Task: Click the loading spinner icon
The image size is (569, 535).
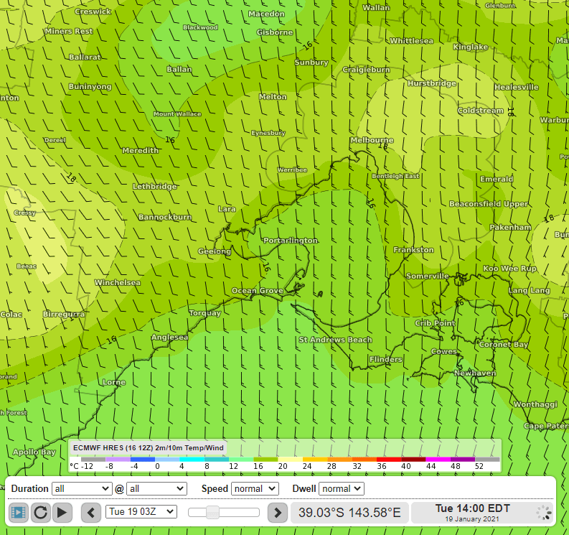Action: 544,513
